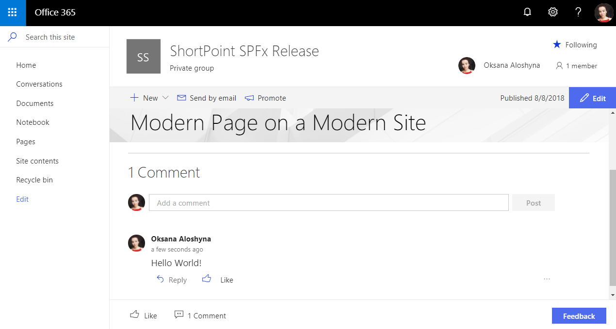Toggle Following for this site

[574, 45]
